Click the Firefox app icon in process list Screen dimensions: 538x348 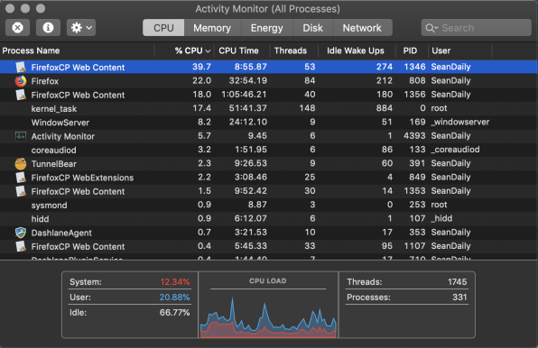pyautogui.click(x=21, y=81)
